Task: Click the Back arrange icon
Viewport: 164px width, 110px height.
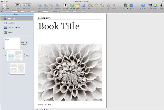Action: [51, 5]
